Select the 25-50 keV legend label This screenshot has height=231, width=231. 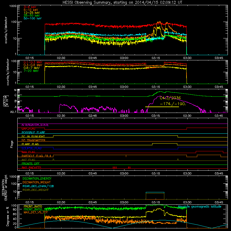point(31,16)
